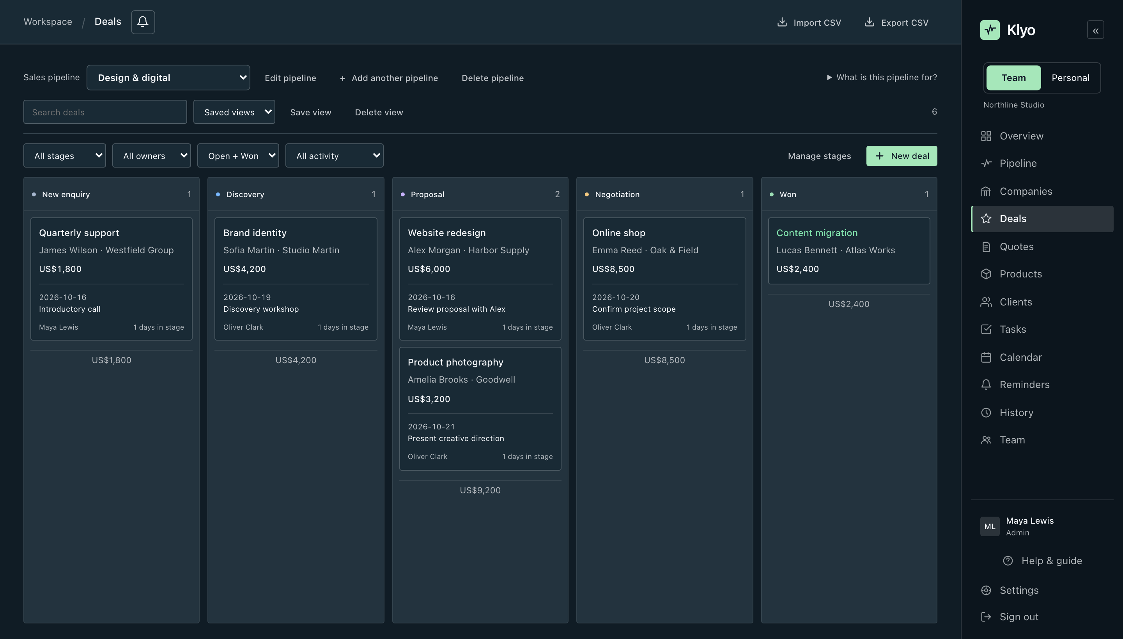This screenshot has width=1123, height=639.
Task: Click Sofia Martin · Studio Martin
Action: pos(281,250)
